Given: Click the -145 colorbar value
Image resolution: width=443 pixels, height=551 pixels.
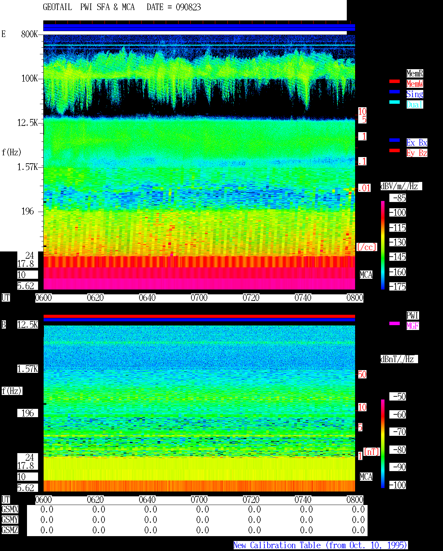Looking at the screenshot, I should coord(398,257).
